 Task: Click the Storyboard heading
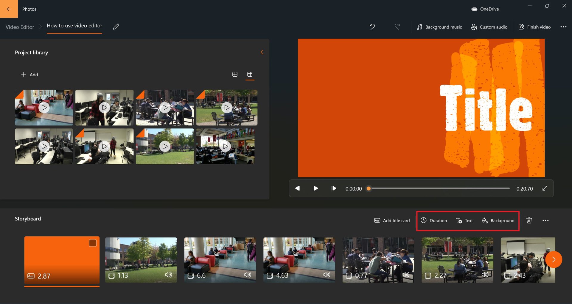(28, 219)
